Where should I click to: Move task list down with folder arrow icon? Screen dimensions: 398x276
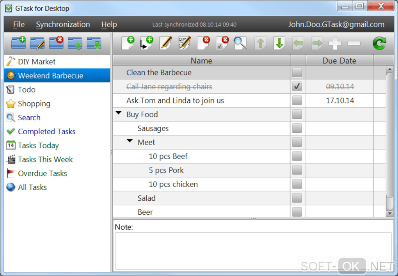point(94,43)
